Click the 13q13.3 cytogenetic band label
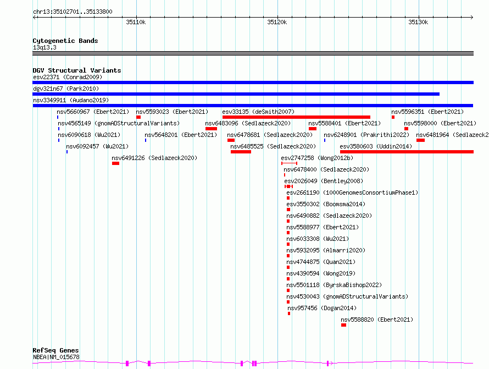Viewport: 489px width, 369px height. [45, 47]
